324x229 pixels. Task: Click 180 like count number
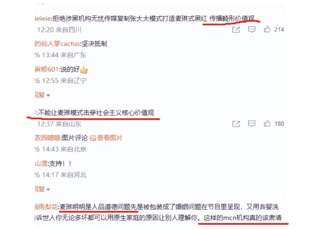click(279, 124)
